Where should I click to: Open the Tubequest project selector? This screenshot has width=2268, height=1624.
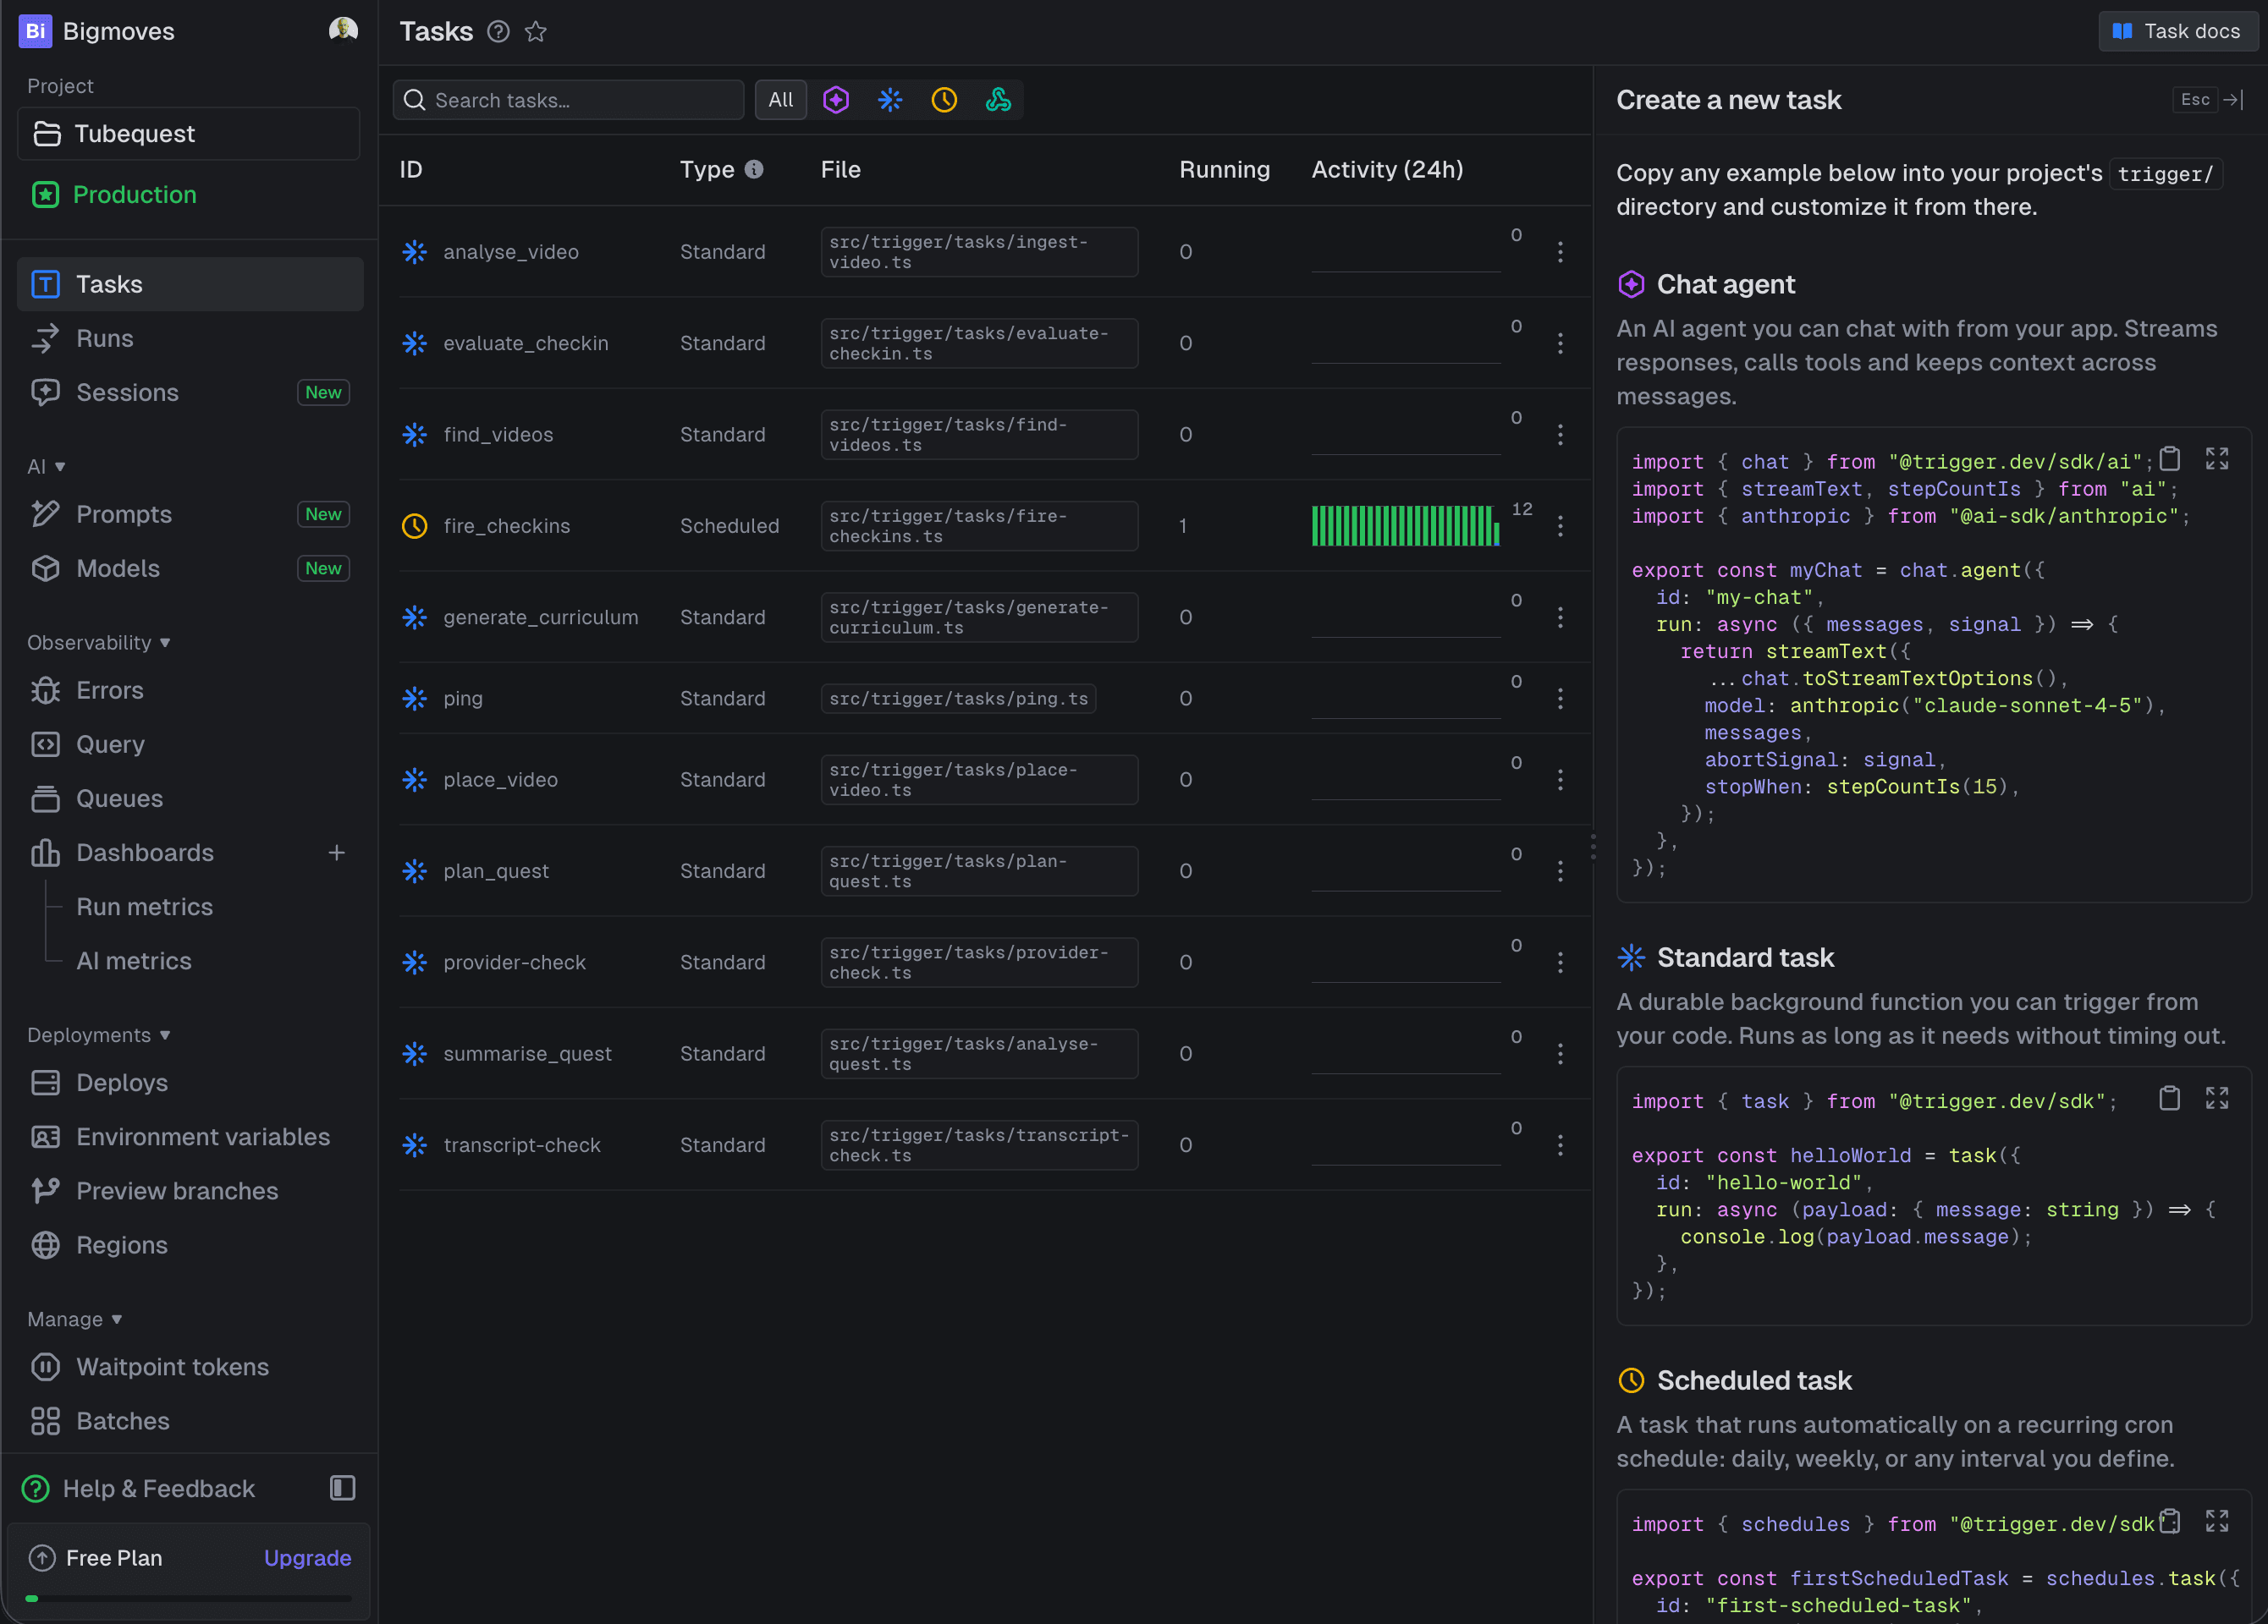pyautogui.click(x=188, y=134)
